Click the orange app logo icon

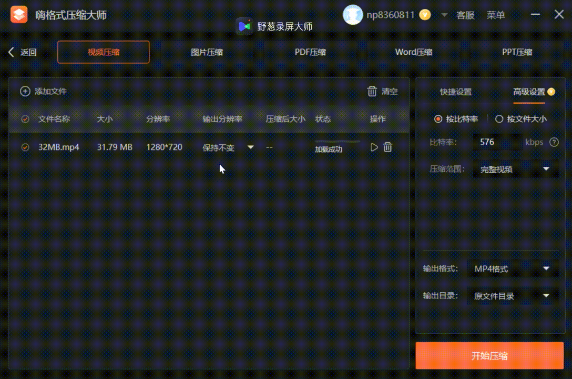tap(18, 15)
